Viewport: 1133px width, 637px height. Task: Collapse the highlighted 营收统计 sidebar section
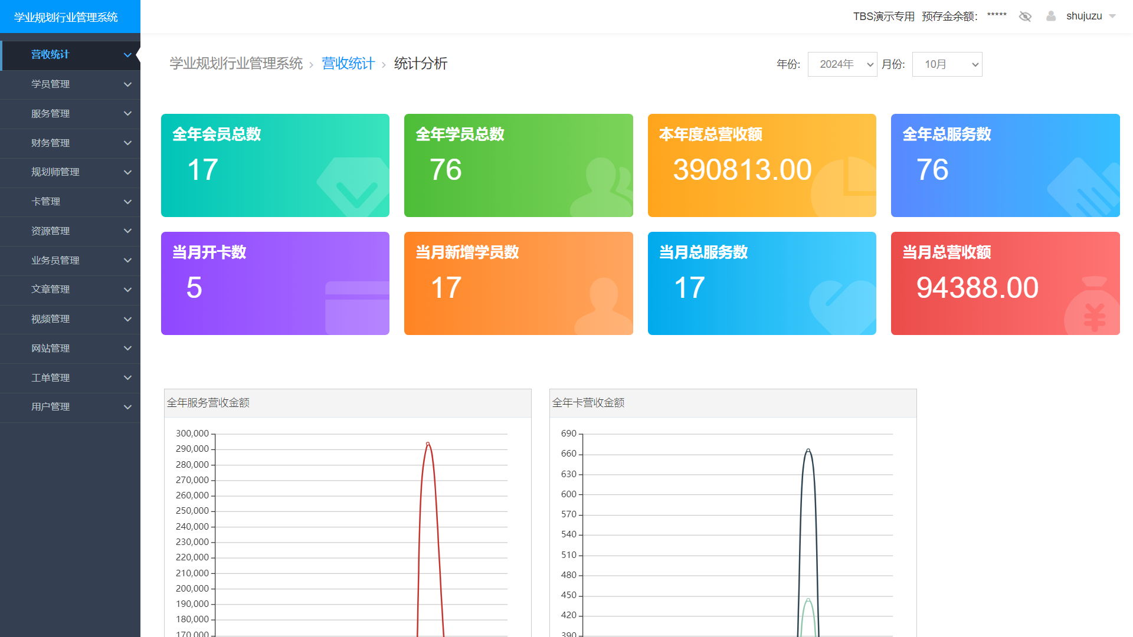[x=70, y=54]
